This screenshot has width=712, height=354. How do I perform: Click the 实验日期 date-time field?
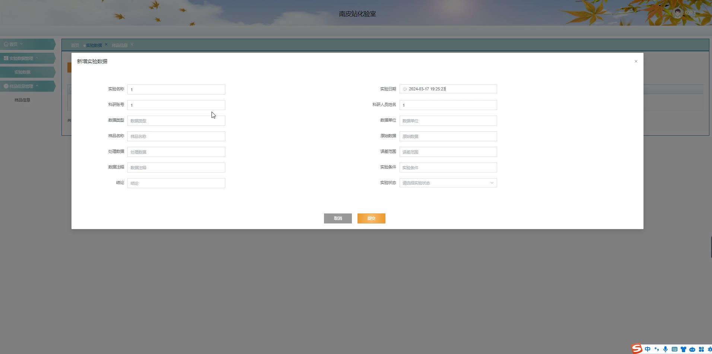[x=448, y=89]
